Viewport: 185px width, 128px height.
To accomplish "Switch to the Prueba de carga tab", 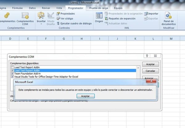I will tap(97, 8).
